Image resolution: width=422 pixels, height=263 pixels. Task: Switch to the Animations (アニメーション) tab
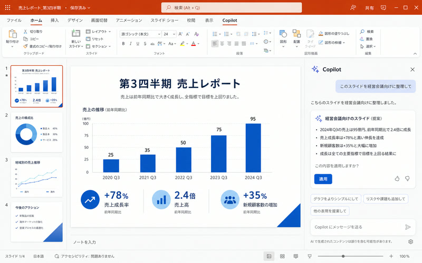click(129, 21)
